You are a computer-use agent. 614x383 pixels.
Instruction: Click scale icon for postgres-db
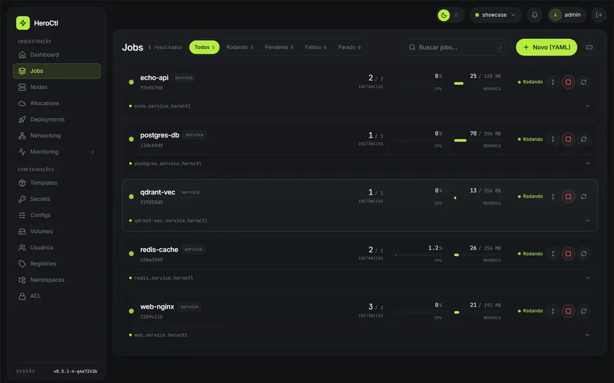(x=553, y=139)
